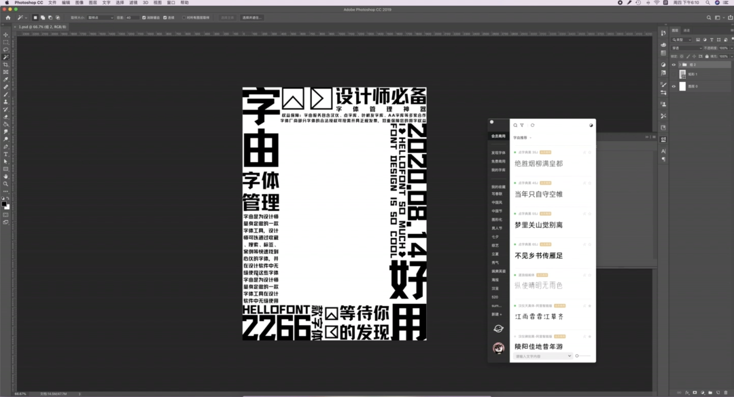
Task: Open the layer fill dropdown arrow
Action: coord(731,56)
